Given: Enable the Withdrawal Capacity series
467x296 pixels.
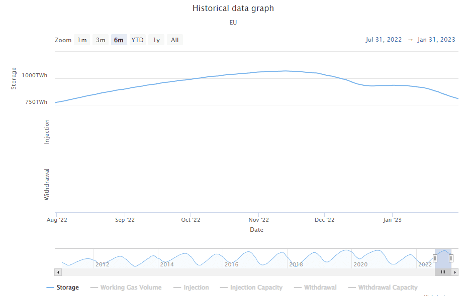Looking at the screenshot, I should click(x=383, y=287).
